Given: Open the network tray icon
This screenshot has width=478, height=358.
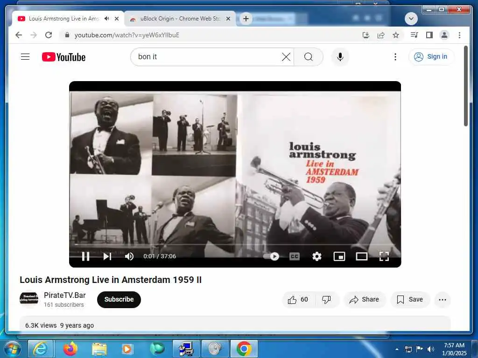Looking at the screenshot, I should coord(408,349).
